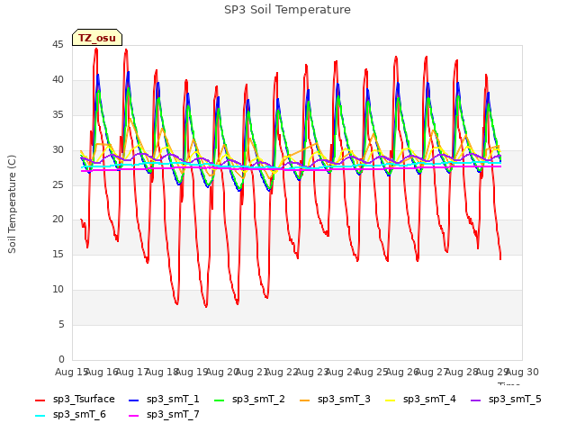Click the 30 y-axis tick label
The height and width of the screenshot is (432, 576).
pos(58,149)
